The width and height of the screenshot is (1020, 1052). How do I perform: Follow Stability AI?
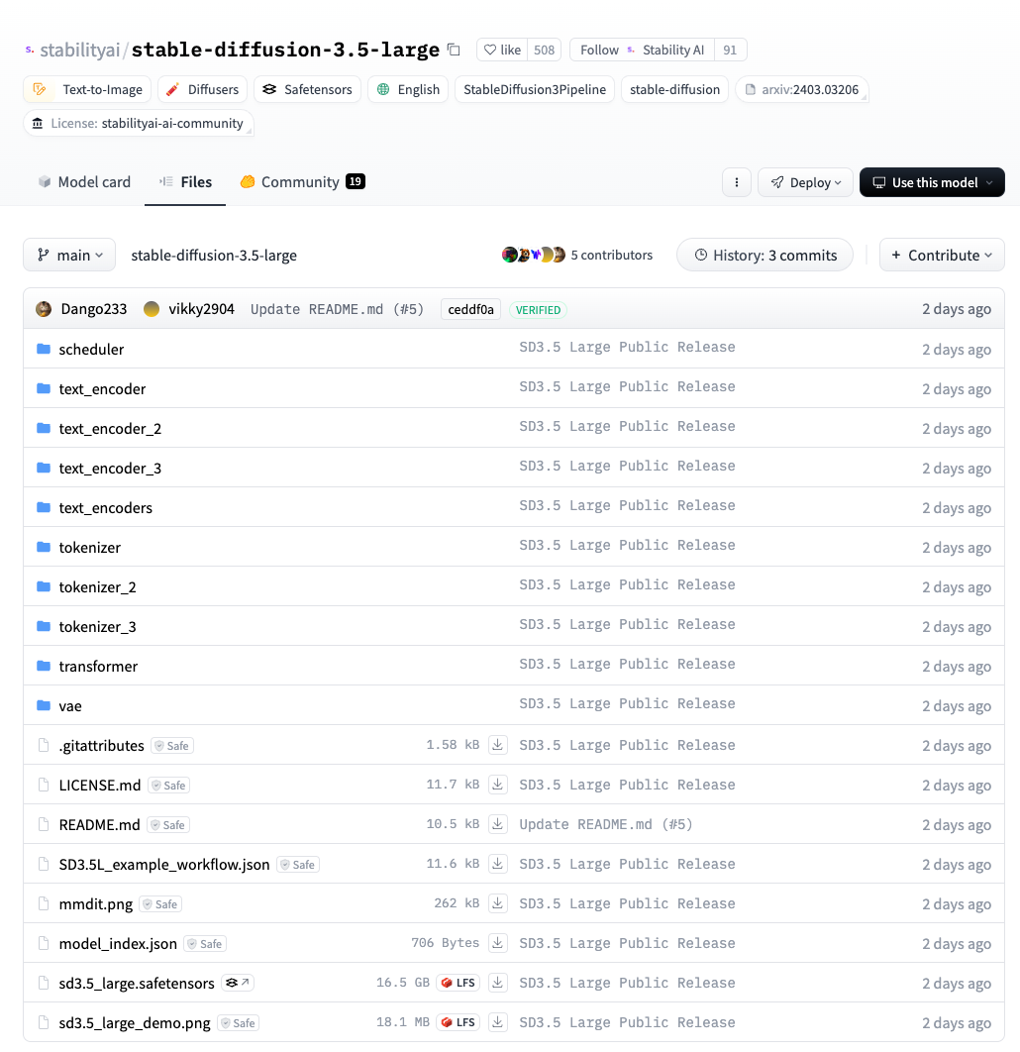642,50
